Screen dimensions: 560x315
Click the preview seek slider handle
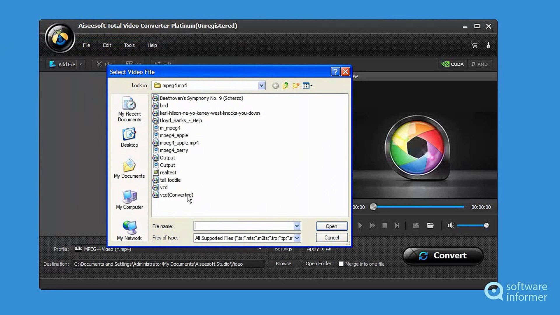[373, 207]
